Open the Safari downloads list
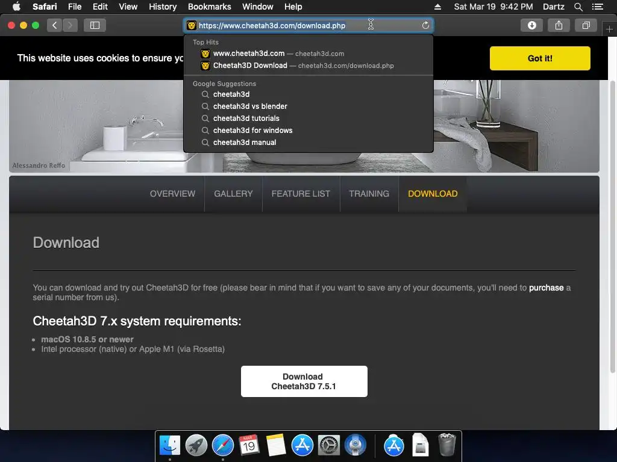 (x=531, y=25)
